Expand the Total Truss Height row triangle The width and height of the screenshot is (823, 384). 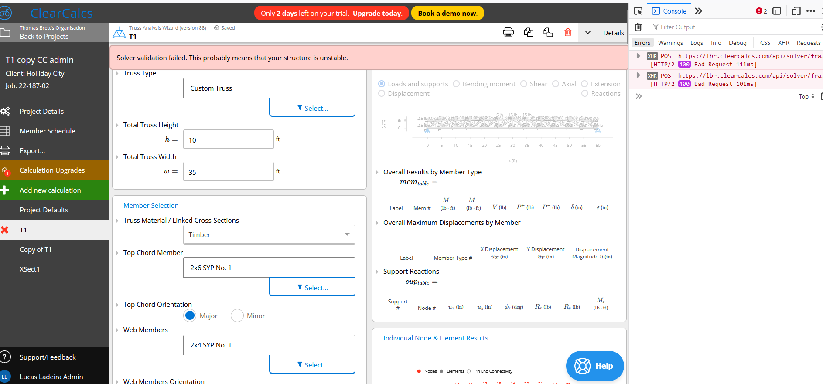(117, 125)
